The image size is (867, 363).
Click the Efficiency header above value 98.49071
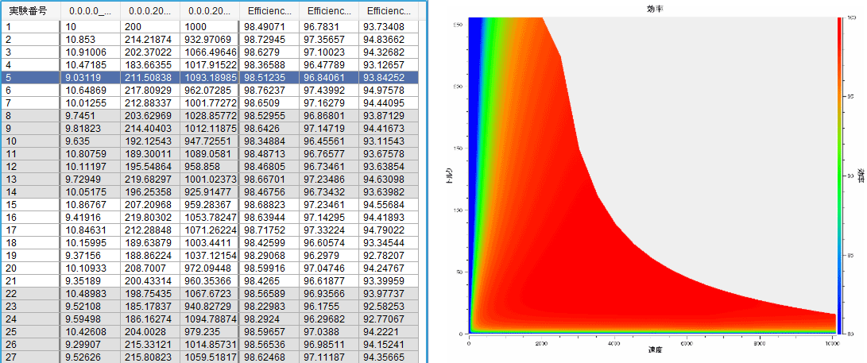pos(270,12)
